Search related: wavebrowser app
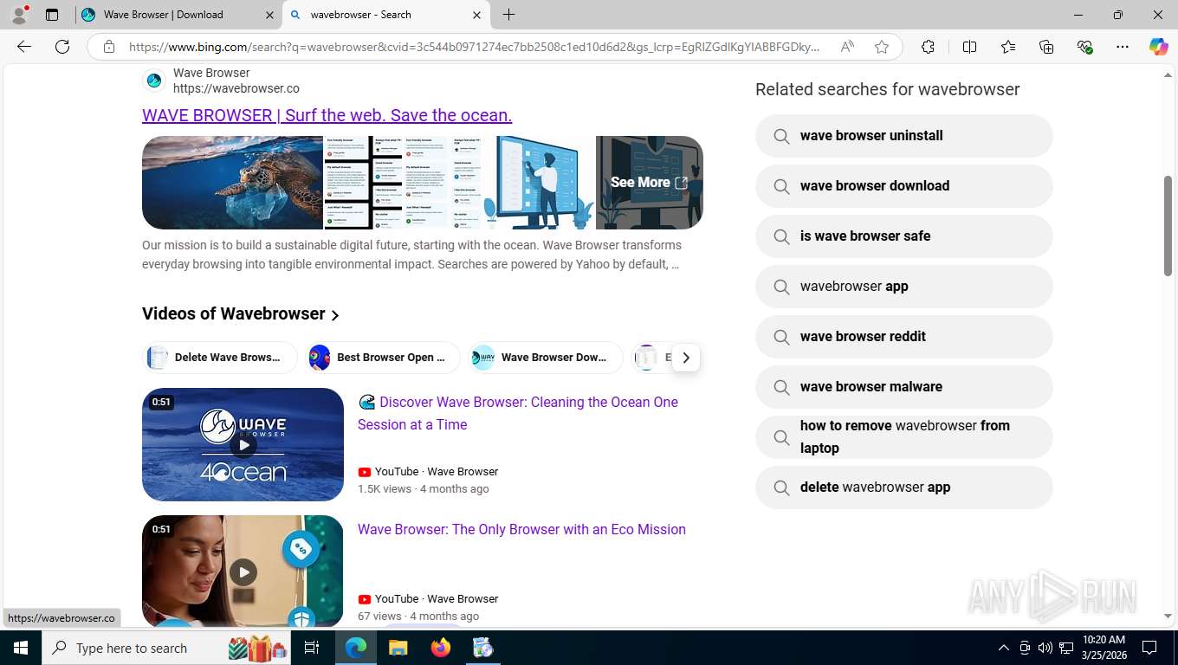 [903, 287]
